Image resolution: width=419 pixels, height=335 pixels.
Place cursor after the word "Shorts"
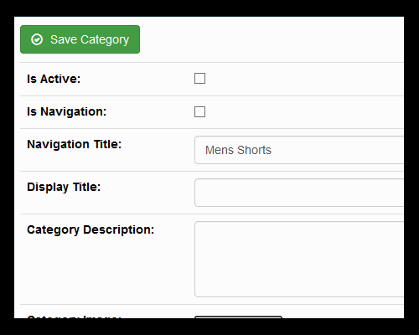point(272,150)
